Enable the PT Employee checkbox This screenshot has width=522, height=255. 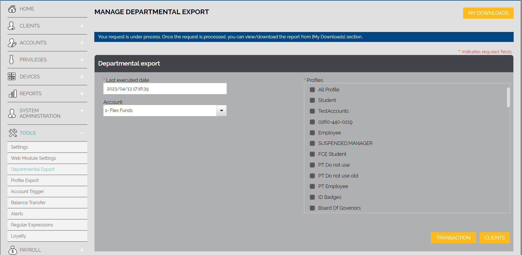tap(312, 186)
